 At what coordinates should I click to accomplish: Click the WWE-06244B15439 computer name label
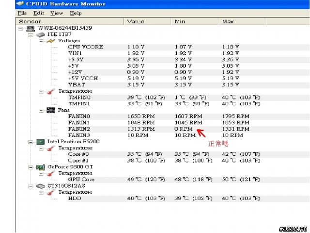[65, 28]
